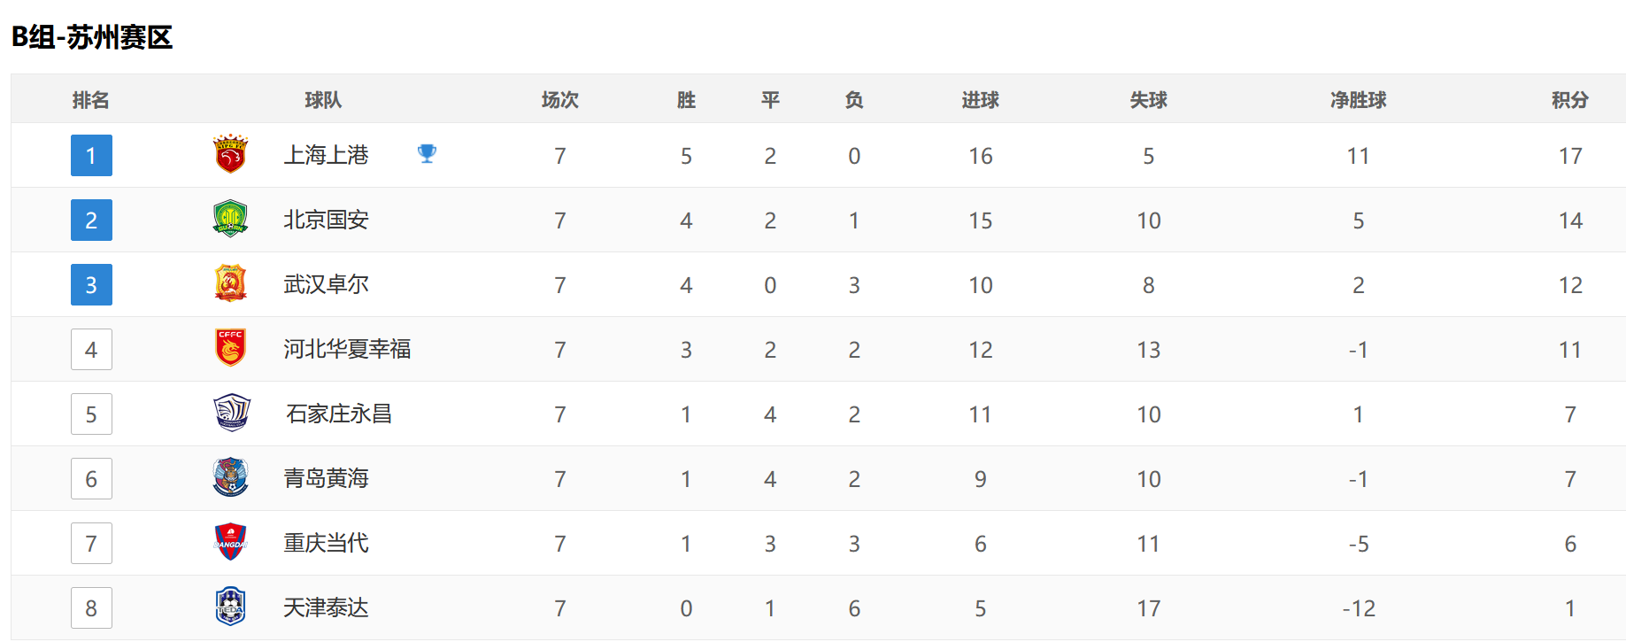Click the blue rank 1 badge
This screenshot has width=1626, height=642.
coord(91,156)
